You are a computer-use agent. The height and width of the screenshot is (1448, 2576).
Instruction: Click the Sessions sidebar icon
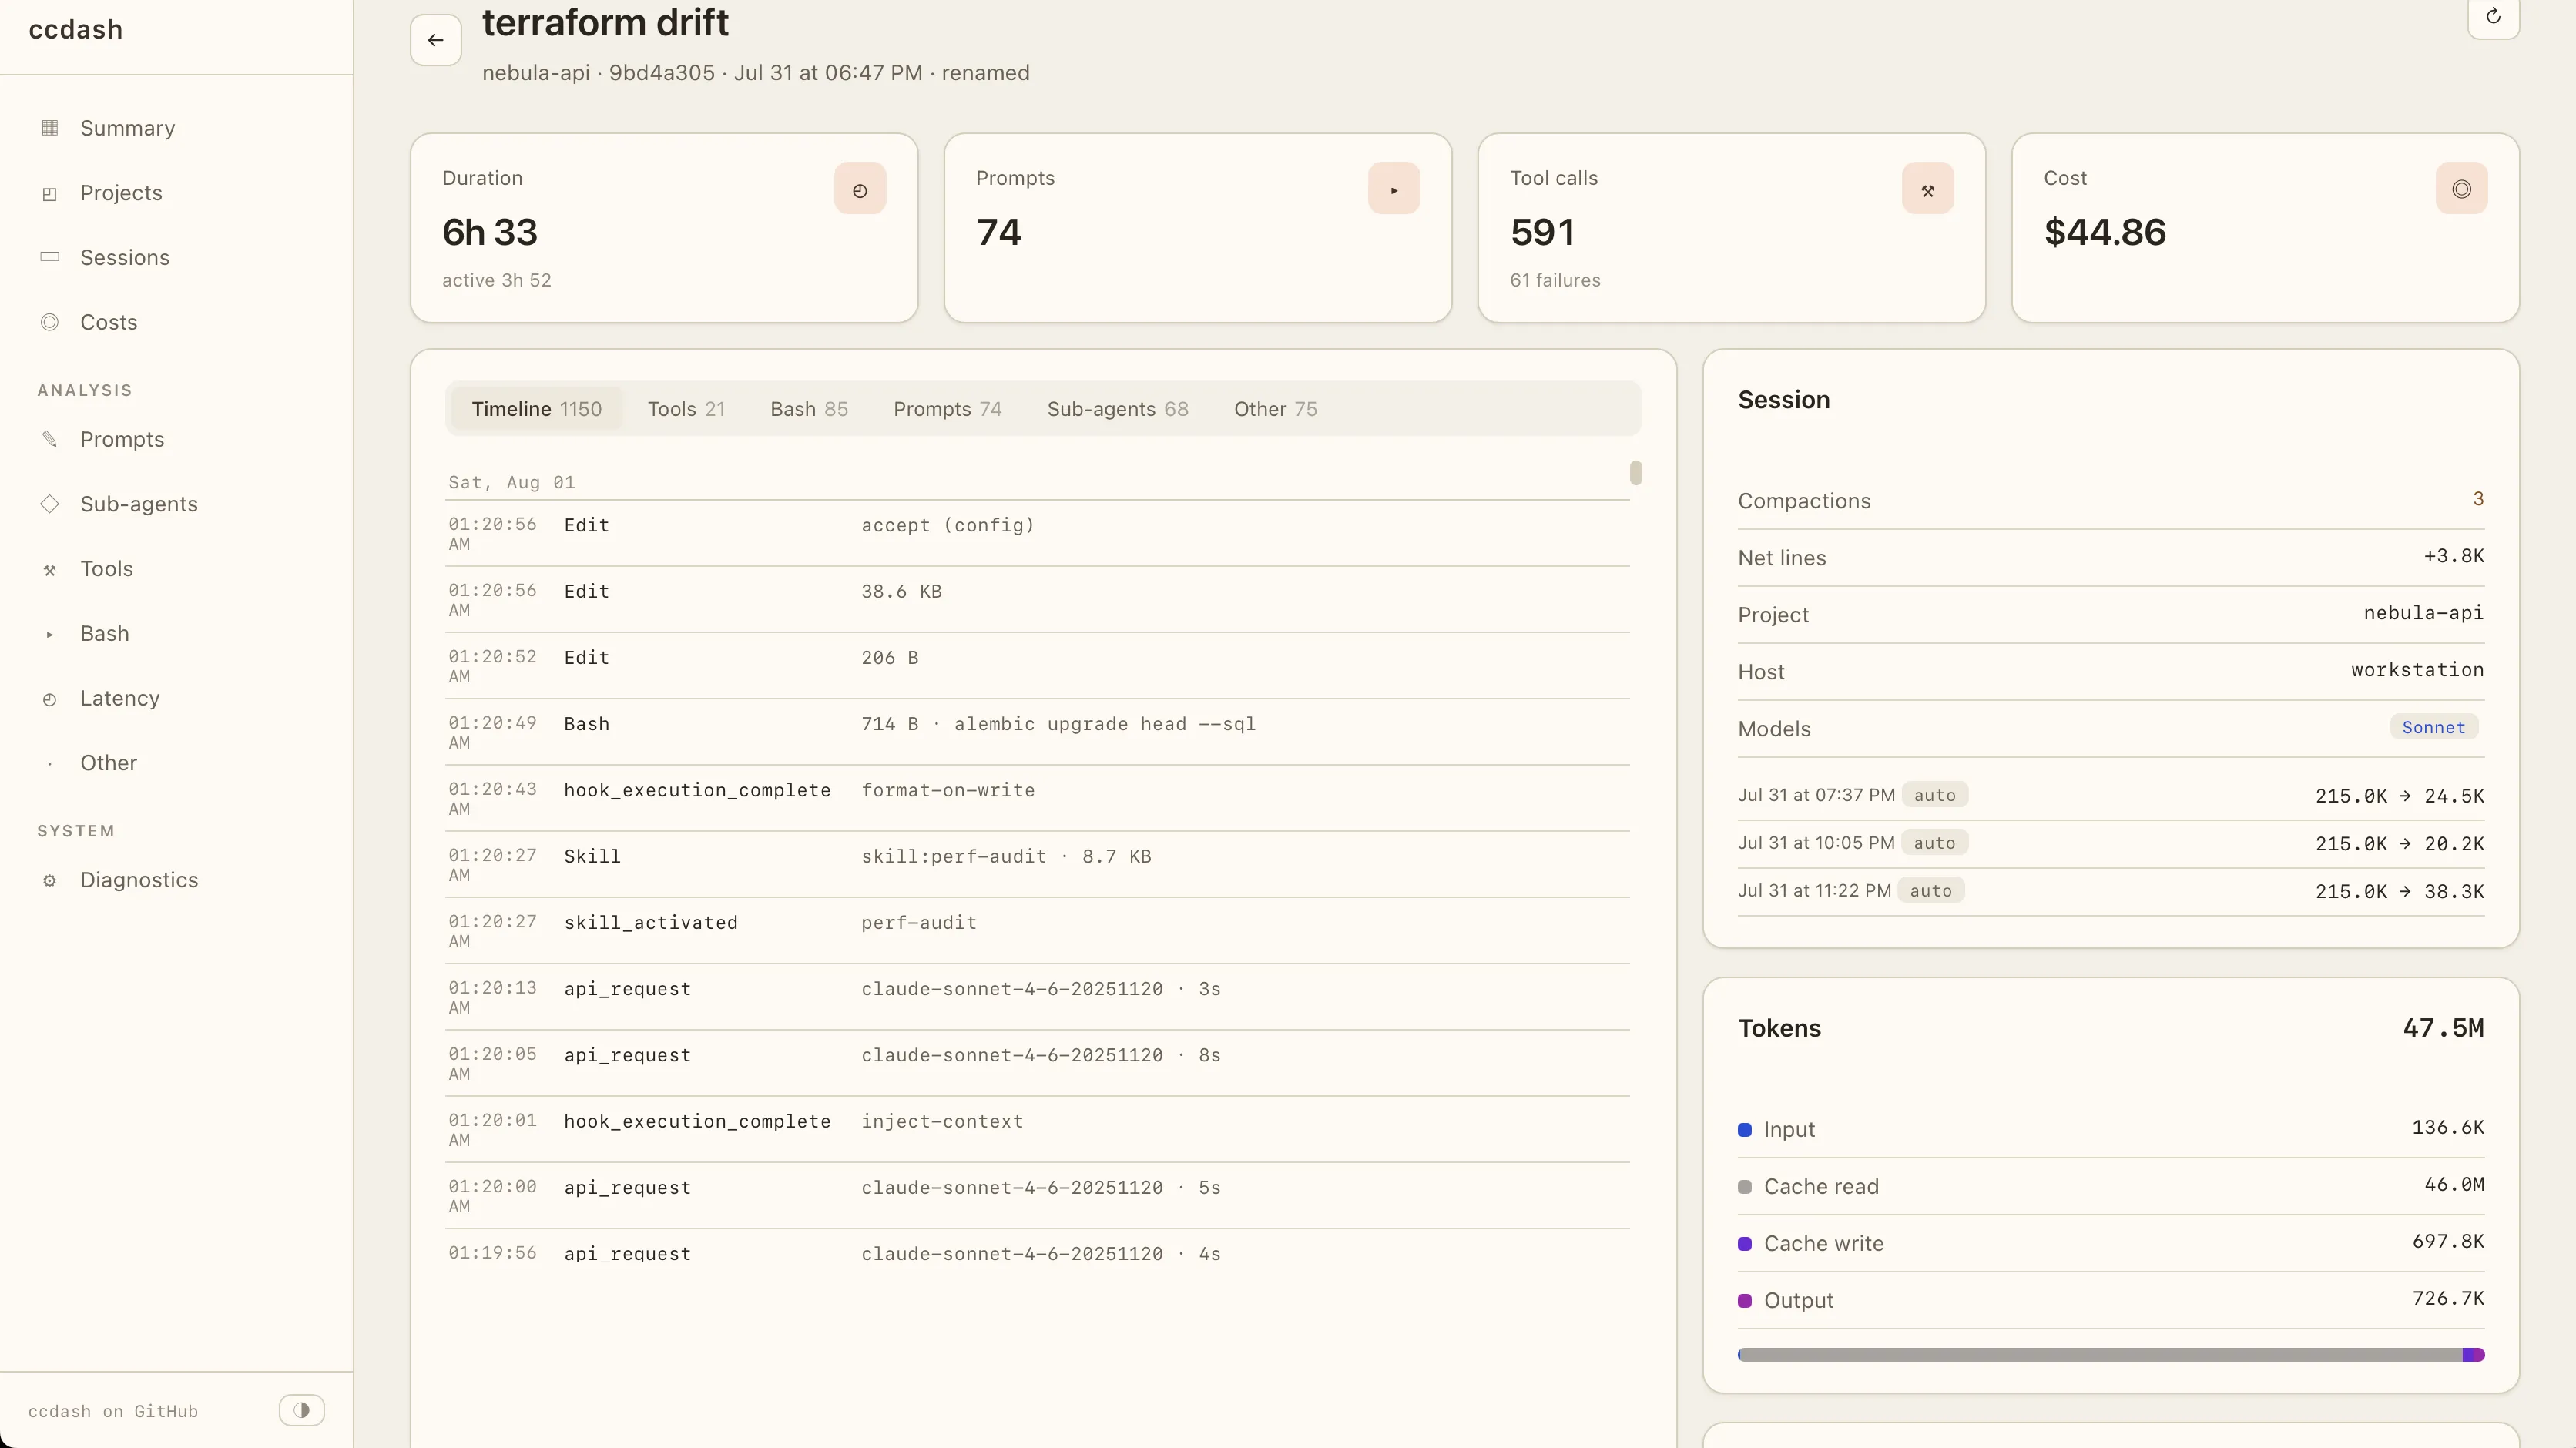click(49, 257)
